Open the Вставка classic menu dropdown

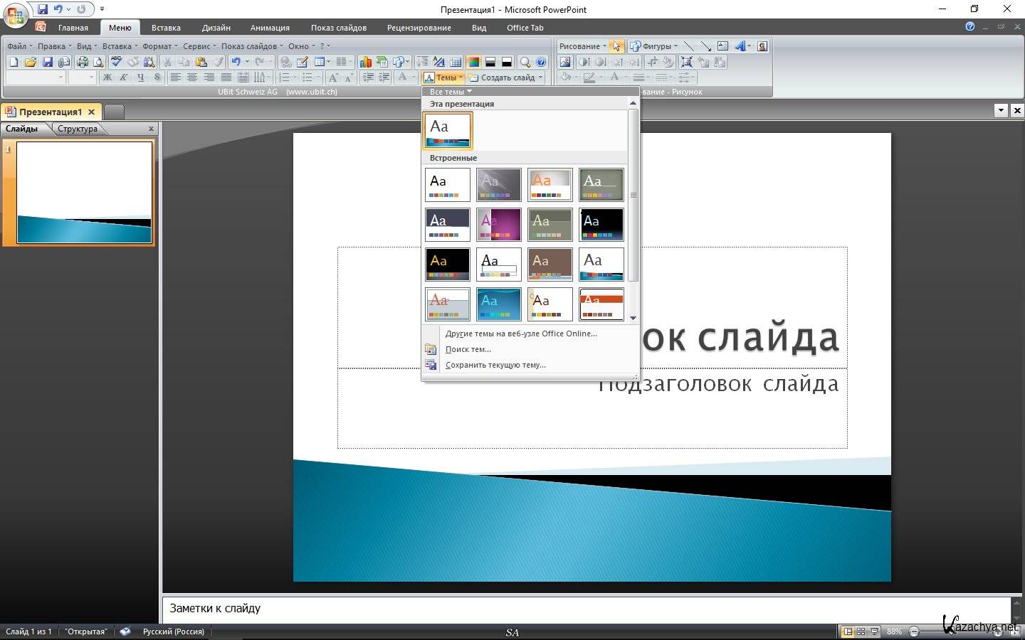[120, 46]
